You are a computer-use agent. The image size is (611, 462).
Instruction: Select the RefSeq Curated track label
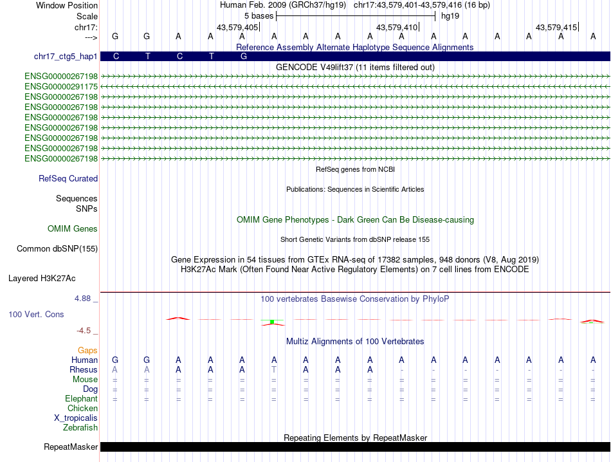pyautogui.click(x=68, y=179)
